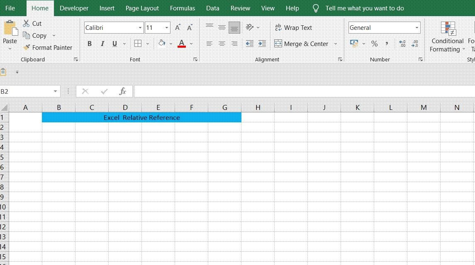Open the Name Box dropdown arrow
The image size is (475, 265).
(x=55, y=91)
